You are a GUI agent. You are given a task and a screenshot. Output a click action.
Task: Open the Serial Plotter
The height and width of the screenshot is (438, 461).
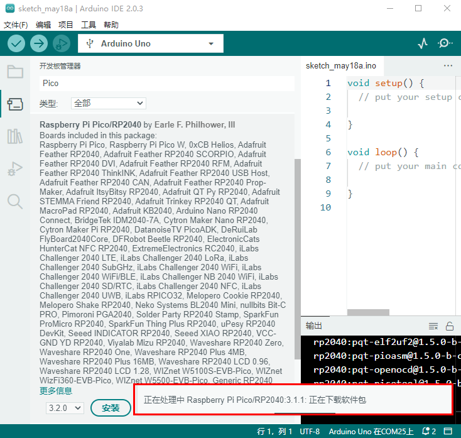pyautogui.click(x=423, y=43)
